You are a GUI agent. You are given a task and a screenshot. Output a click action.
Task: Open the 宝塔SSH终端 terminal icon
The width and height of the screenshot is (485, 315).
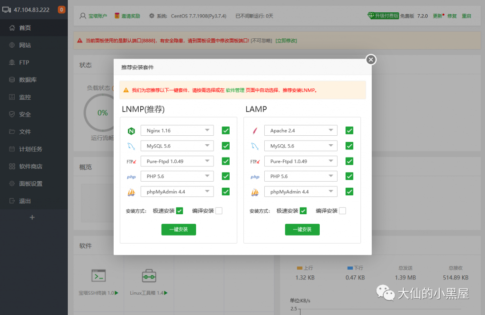[x=99, y=276]
